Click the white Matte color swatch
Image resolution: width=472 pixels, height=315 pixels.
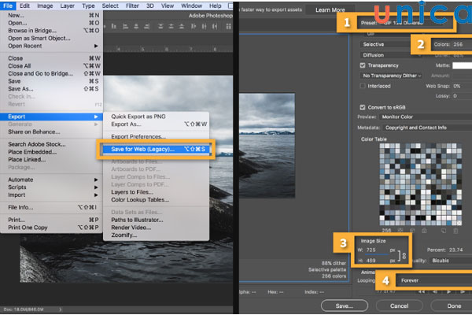click(460, 65)
